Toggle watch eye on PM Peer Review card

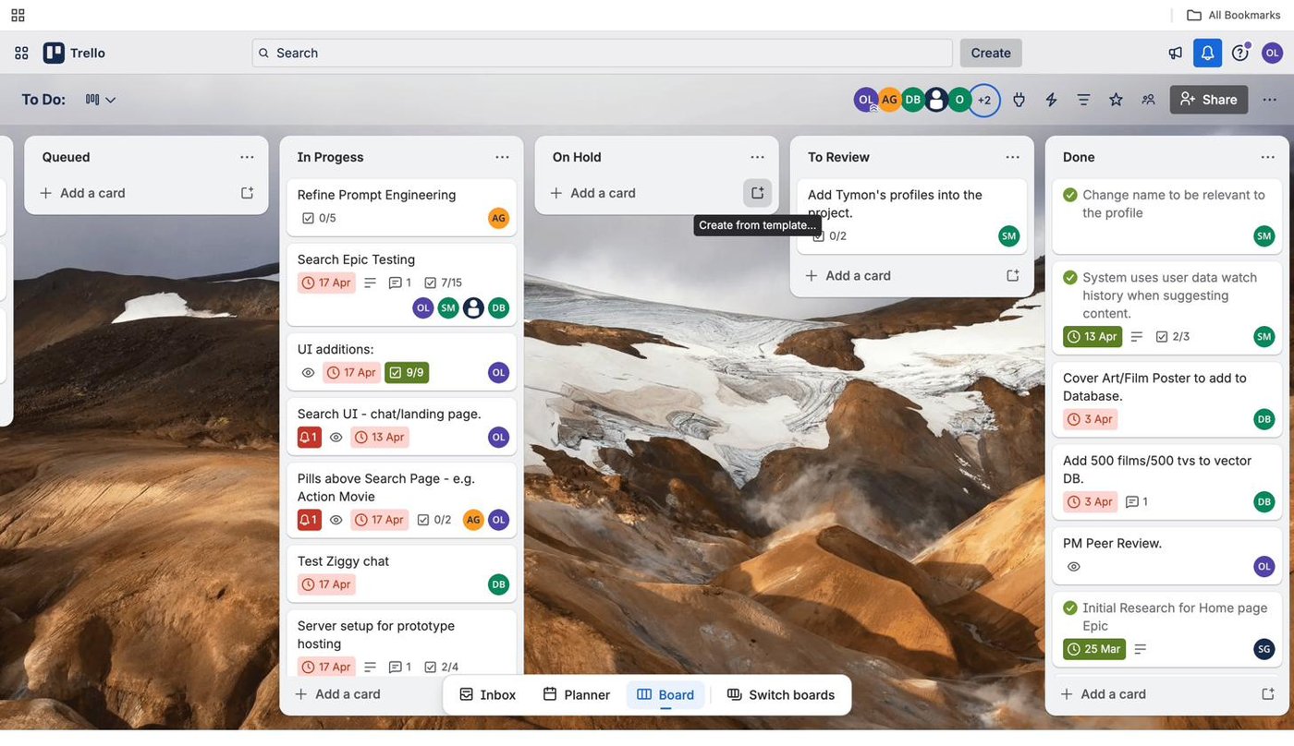1073,567
